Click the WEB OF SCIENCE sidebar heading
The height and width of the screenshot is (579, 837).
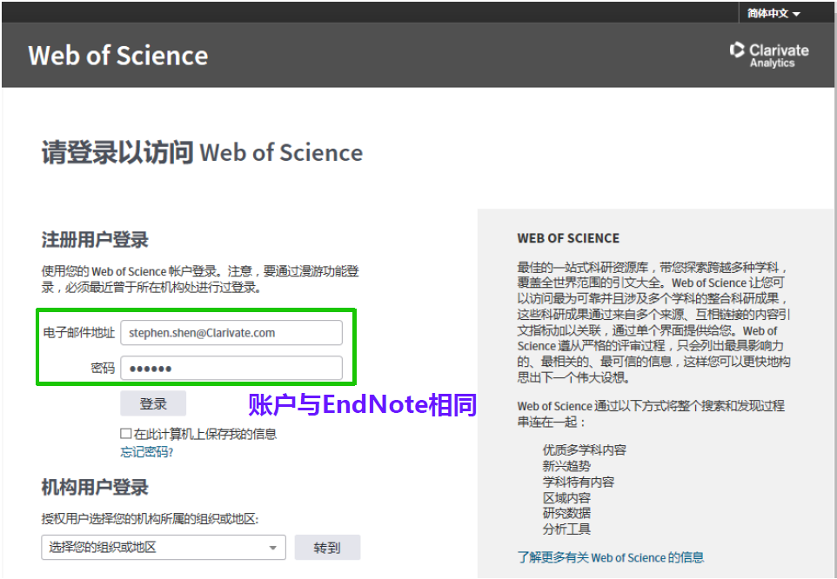pos(568,238)
